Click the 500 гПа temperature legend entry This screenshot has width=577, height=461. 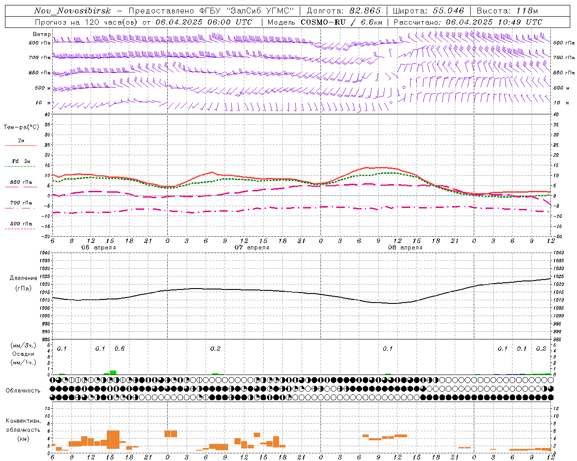click(x=21, y=224)
